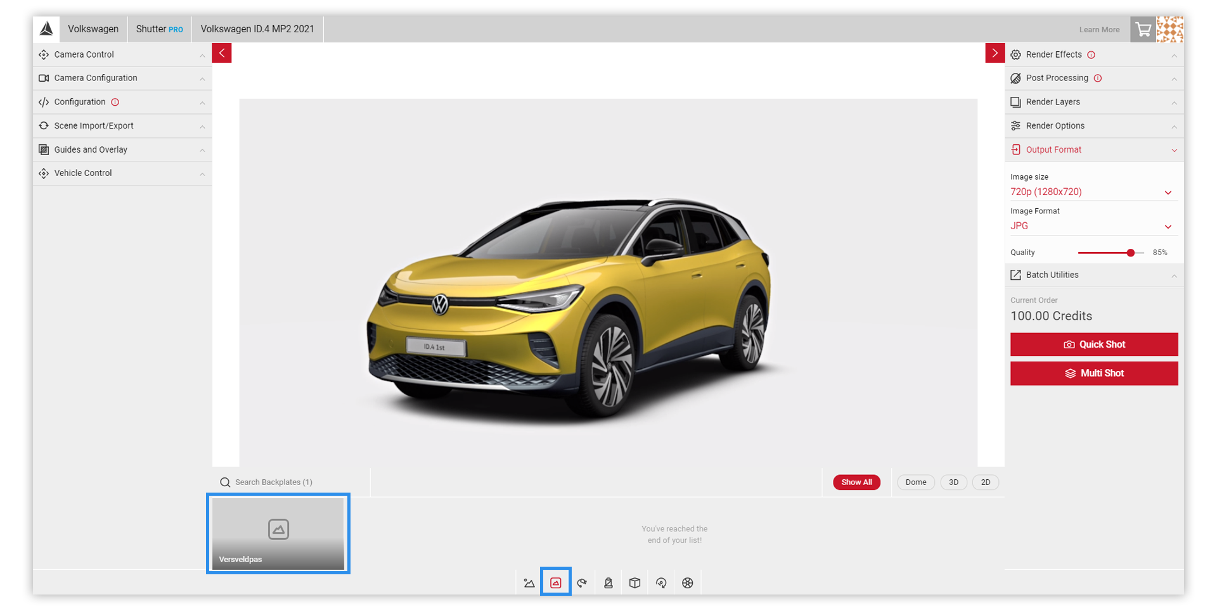The height and width of the screenshot is (611, 1217).
Task: Expand the Vehicle Control section
Action: tap(122, 173)
